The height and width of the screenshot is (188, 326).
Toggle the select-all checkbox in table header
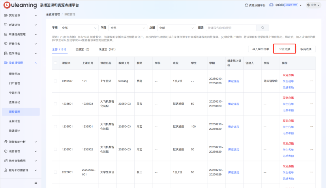point(55,63)
